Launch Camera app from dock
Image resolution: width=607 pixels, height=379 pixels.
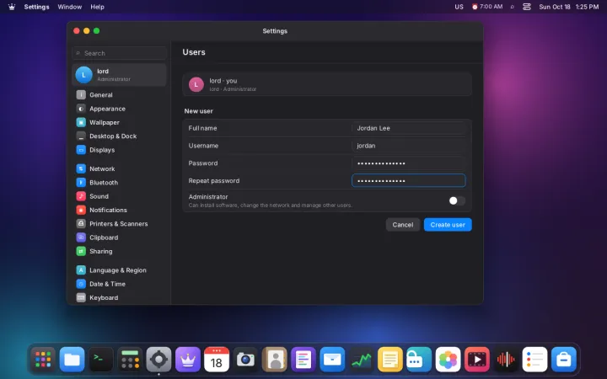pyautogui.click(x=245, y=360)
